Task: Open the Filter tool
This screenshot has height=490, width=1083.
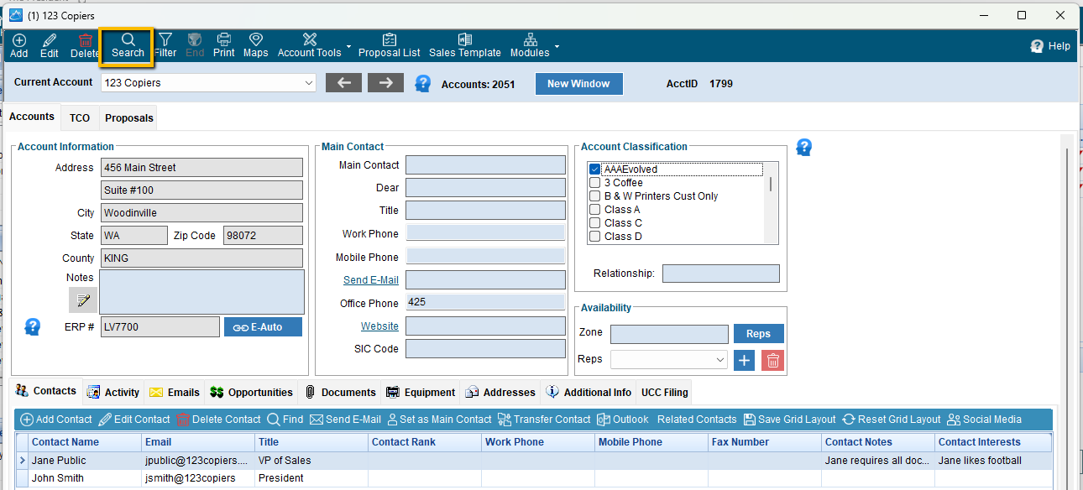Action: (x=165, y=45)
